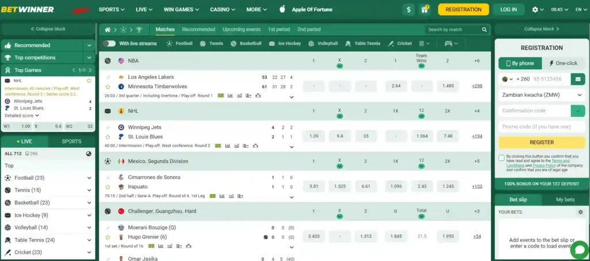Open the CASINO top menu
This screenshot has height=261, width=590.
222,10
